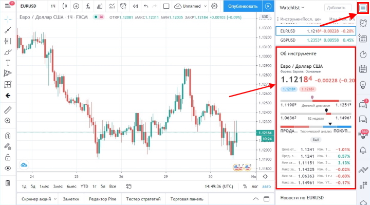Remove drawings using trash icon
Image resolution: width=370 pixels, height=205 pixels.
pyautogui.click(x=8, y=183)
